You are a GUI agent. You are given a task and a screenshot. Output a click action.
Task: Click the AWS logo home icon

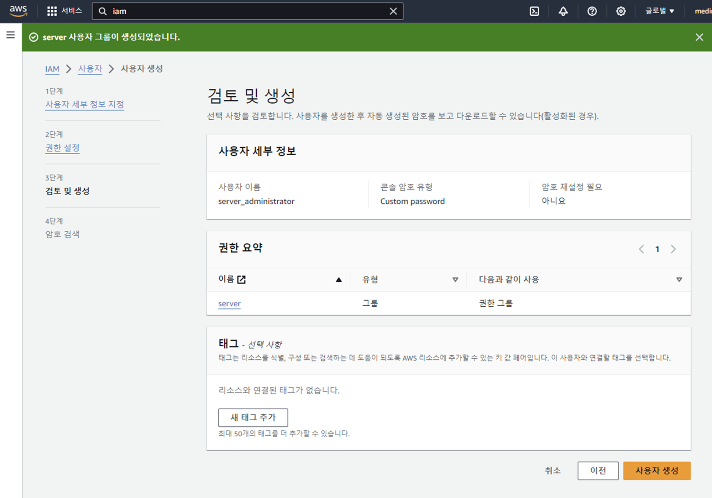coord(19,11)
